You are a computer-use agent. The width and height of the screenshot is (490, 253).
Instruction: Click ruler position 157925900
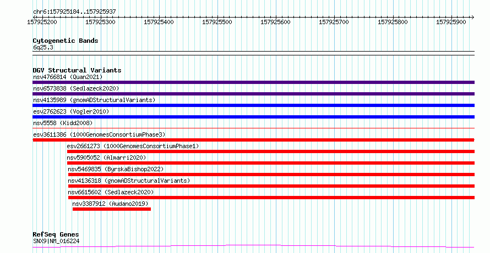tap(451, 22)
